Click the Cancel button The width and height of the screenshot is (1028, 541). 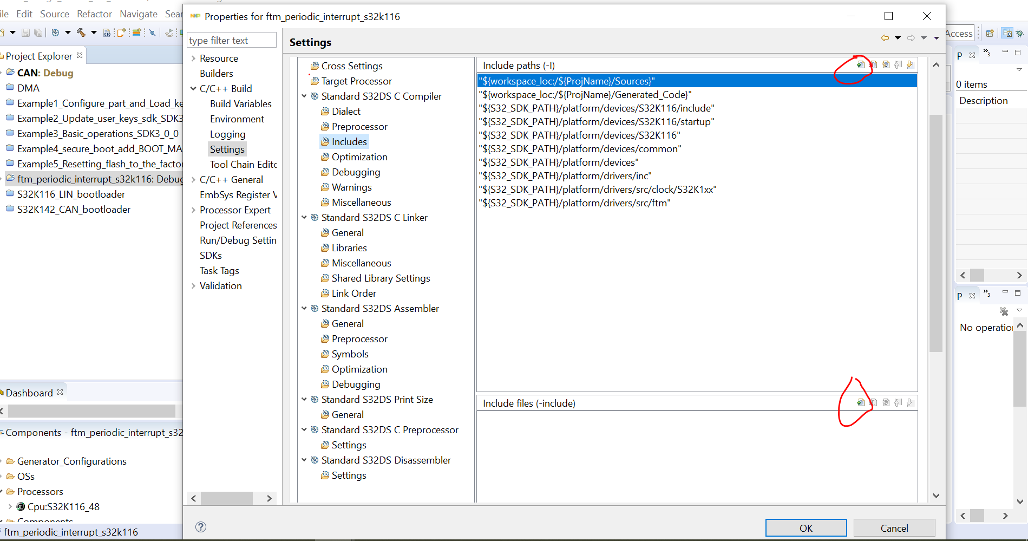pos(894,527)
